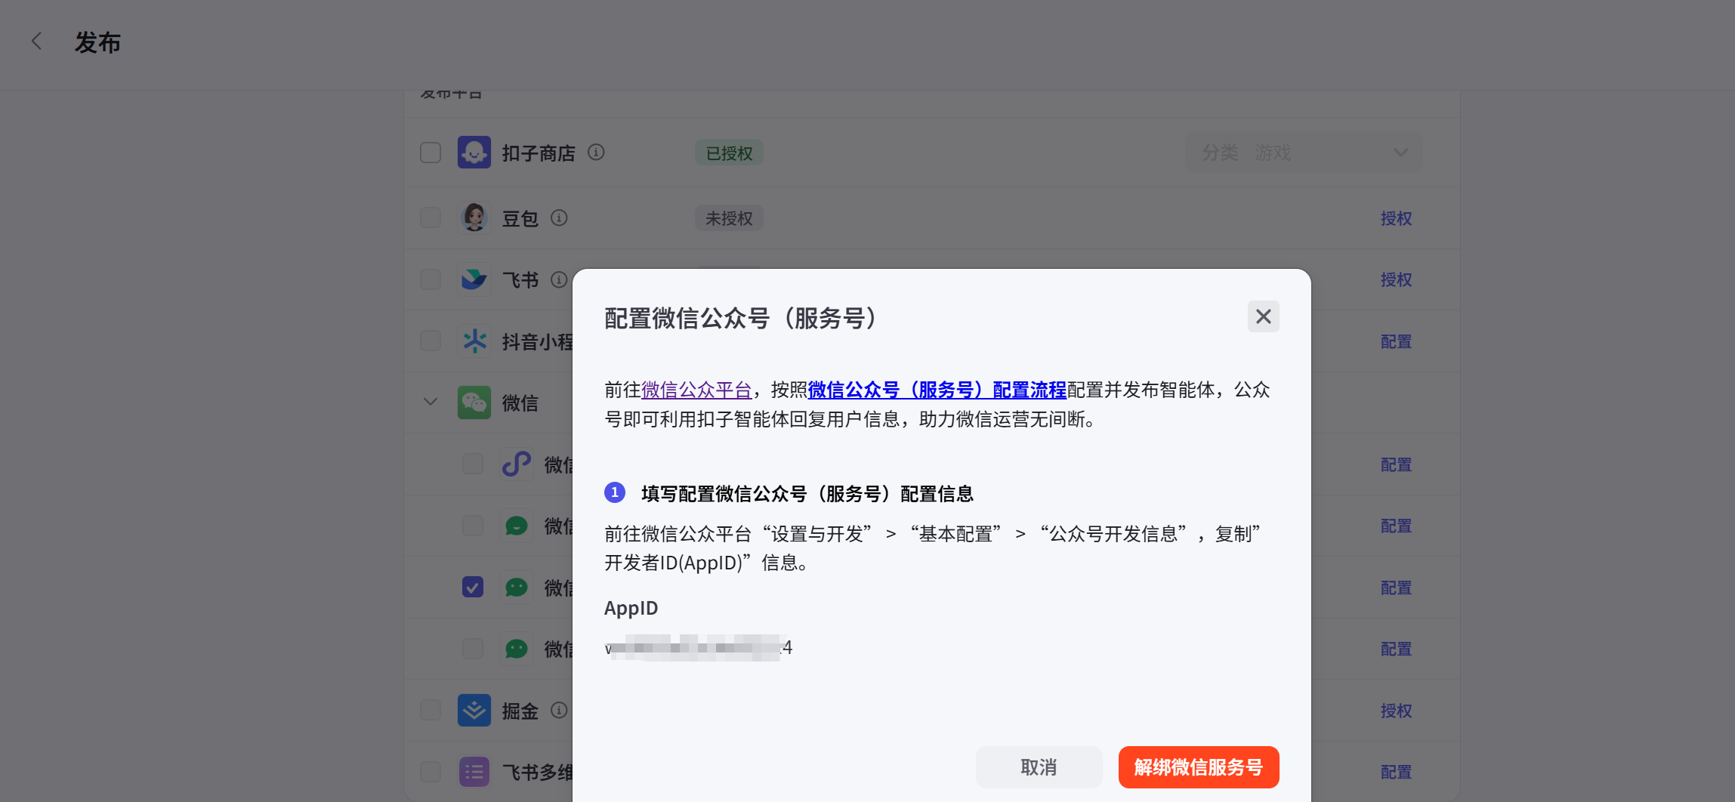The image size is (1735, 802).
Task: Tick the 抖音小程序 checkbox
Action: (x=431, y=341)
